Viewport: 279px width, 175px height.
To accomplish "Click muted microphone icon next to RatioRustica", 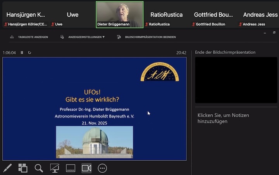I will coord(146,24).
